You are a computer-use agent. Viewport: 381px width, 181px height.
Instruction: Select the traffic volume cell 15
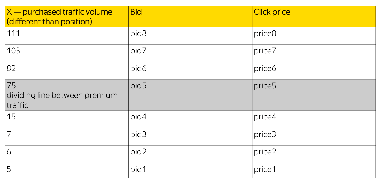coord(11,117)
